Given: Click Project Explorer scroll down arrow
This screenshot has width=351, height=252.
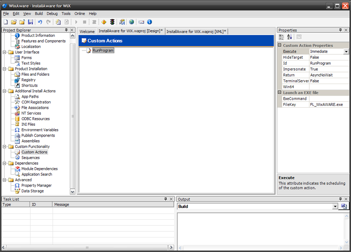Looking at the screenshot, I should pos(73,192).
